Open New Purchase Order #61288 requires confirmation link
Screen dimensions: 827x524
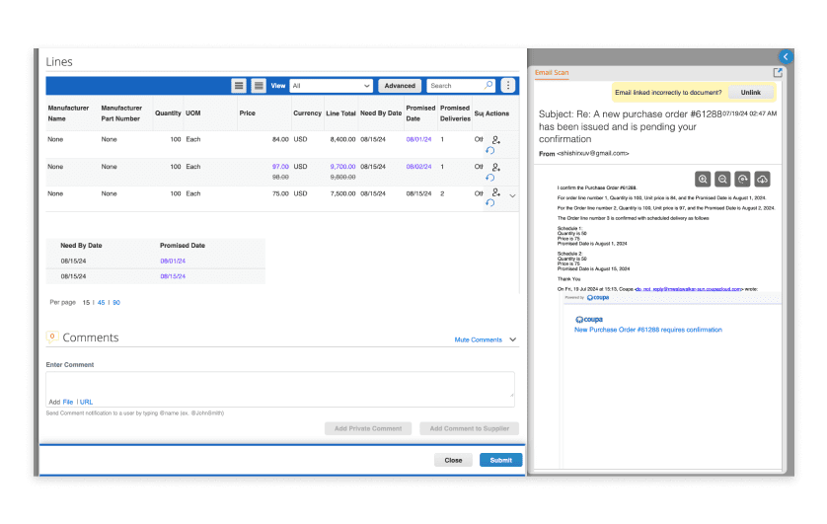tap(648, 330)
